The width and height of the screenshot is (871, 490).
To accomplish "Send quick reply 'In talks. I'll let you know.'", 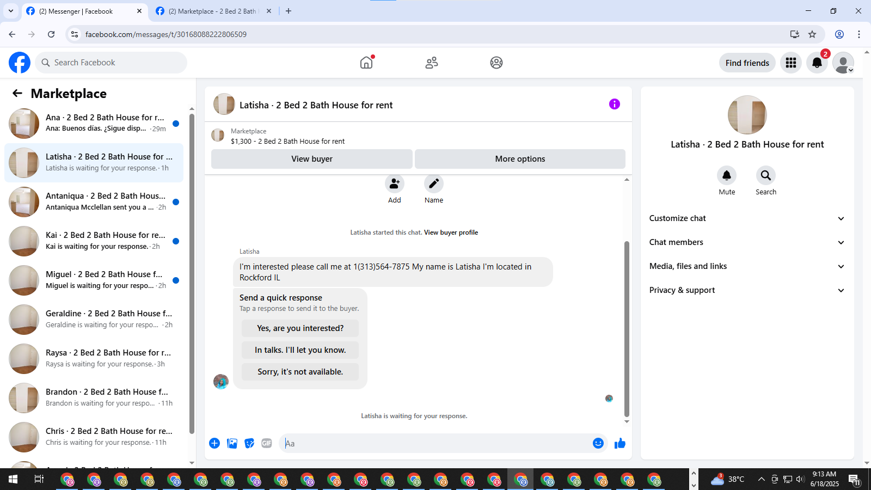I will click(x=300, y=350).
